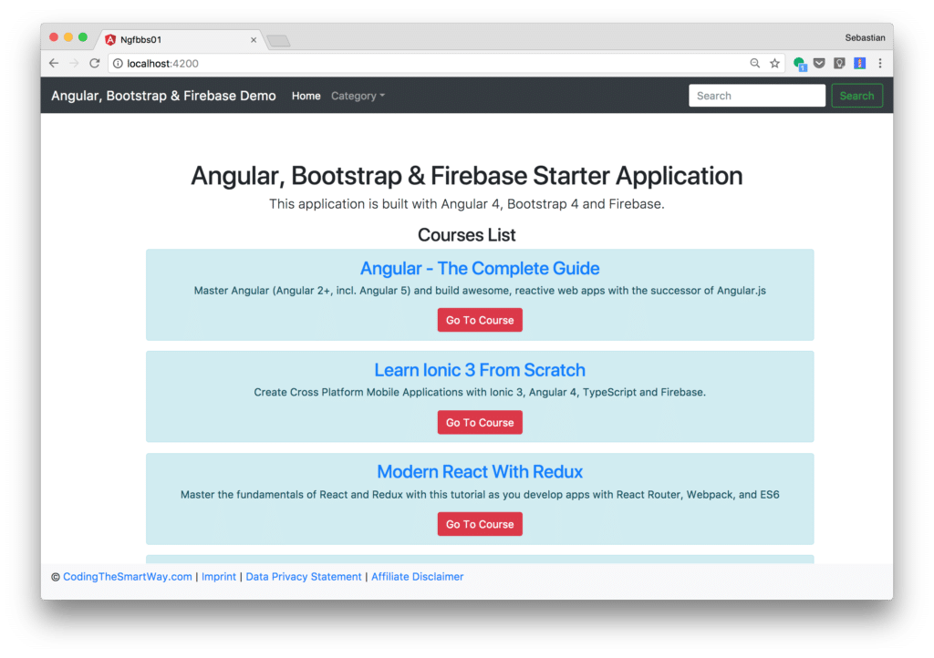
Task: Open Angular - The Complete Guide link
Action: [480, 268]
